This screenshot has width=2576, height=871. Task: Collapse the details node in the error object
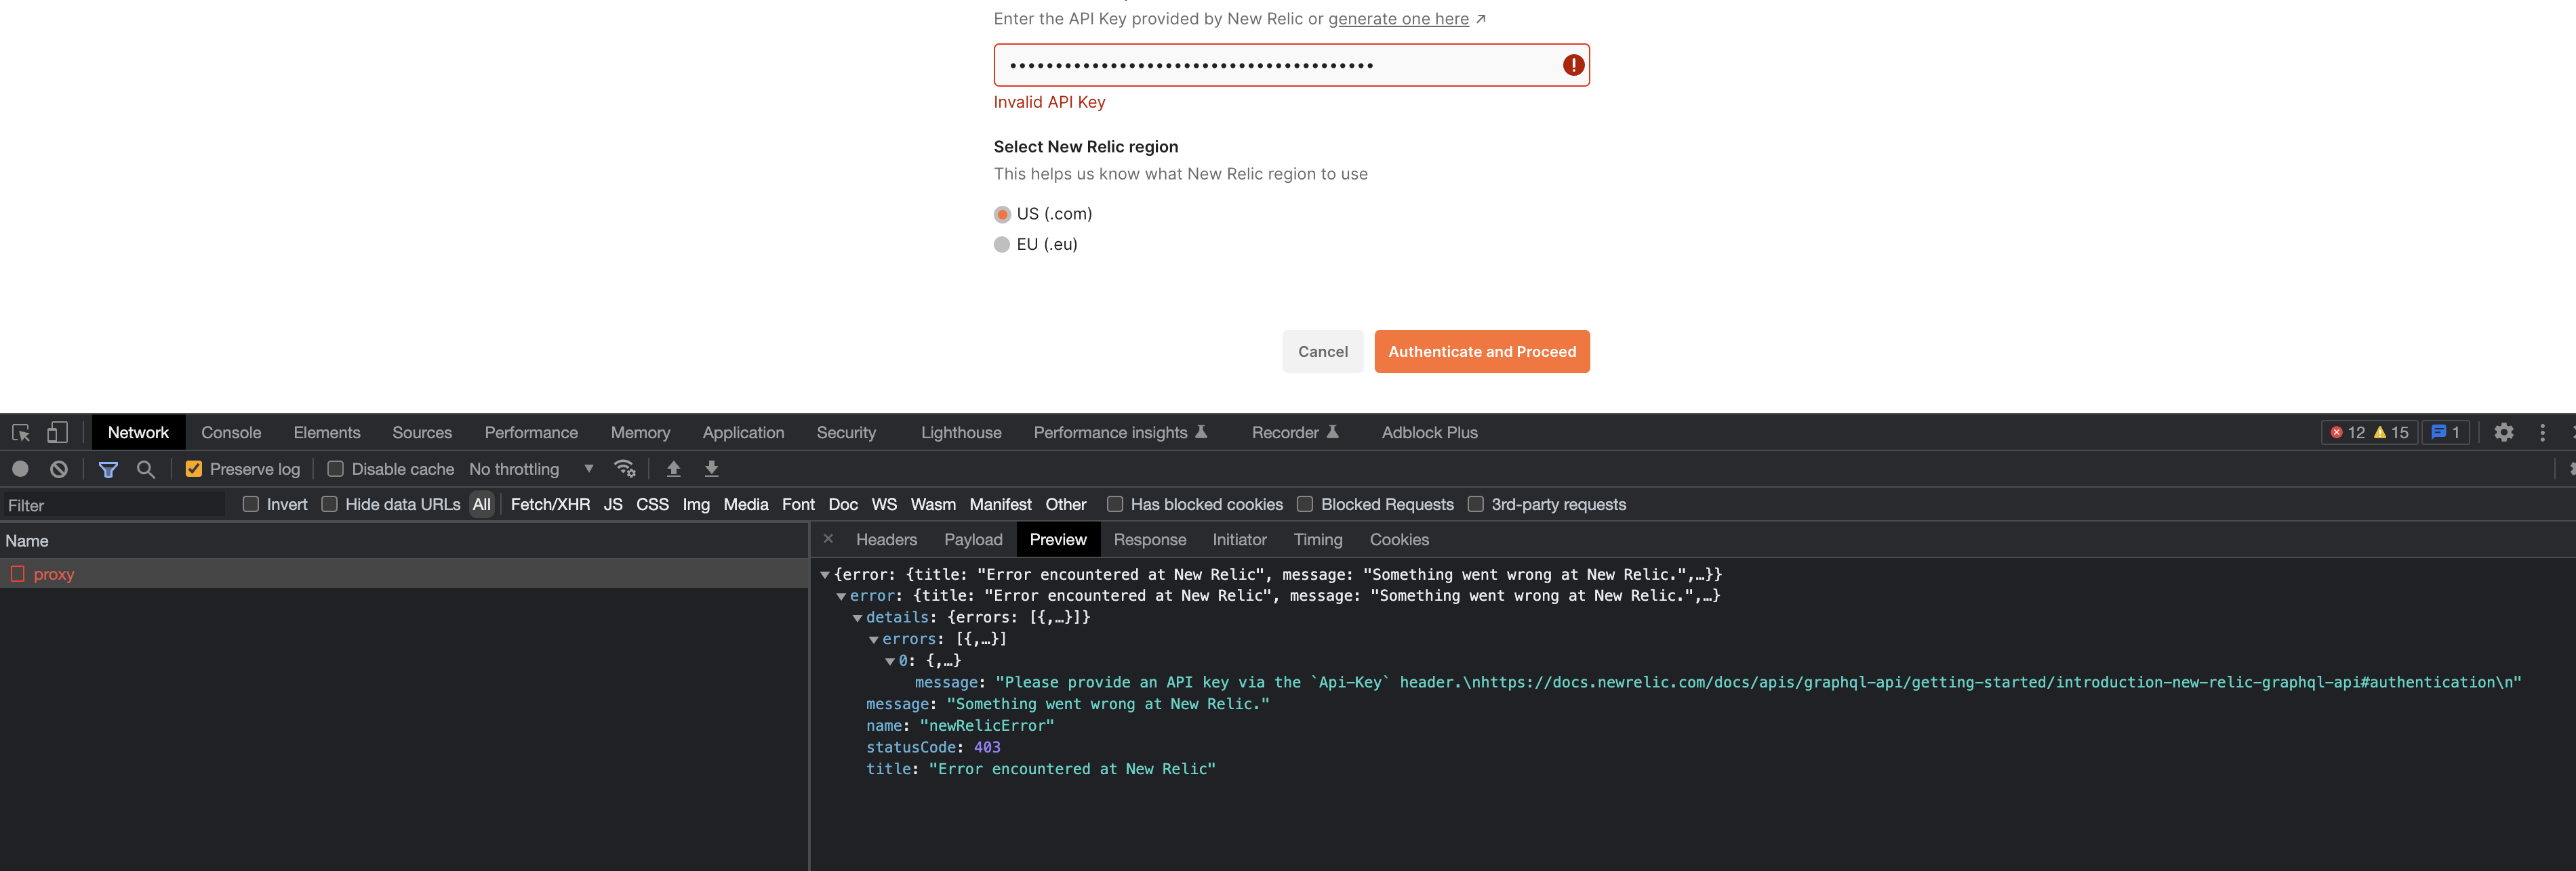click(858, 617)
